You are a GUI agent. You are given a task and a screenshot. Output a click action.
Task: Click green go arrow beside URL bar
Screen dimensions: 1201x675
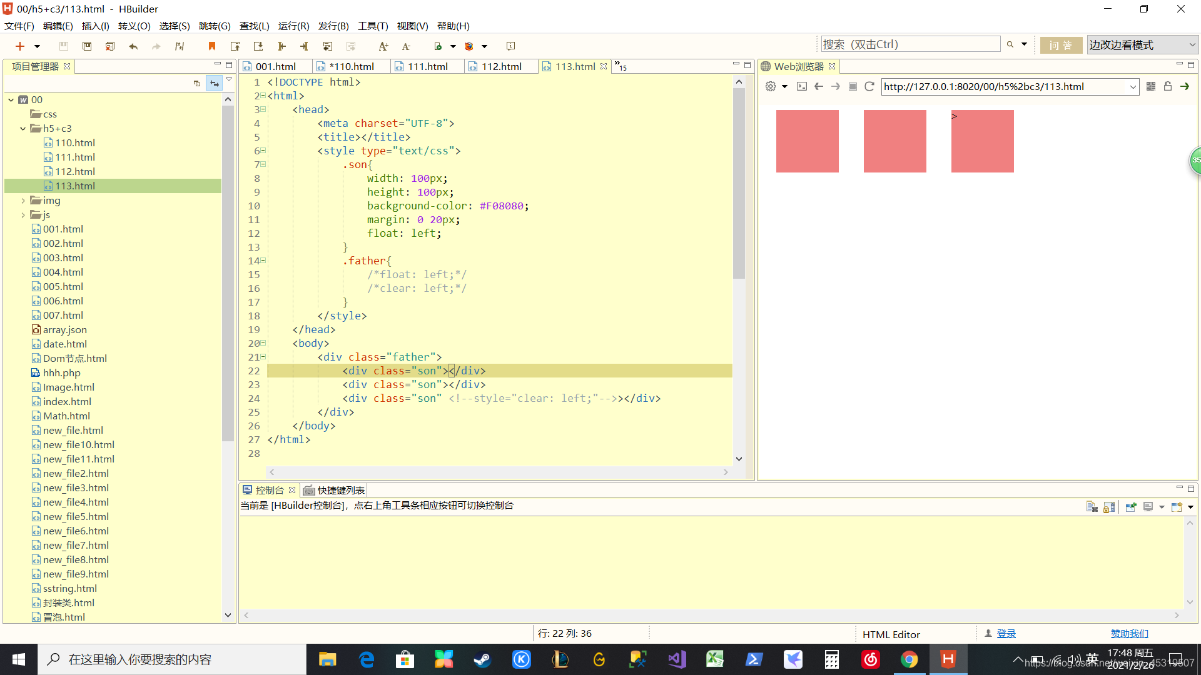(1185, 86)
